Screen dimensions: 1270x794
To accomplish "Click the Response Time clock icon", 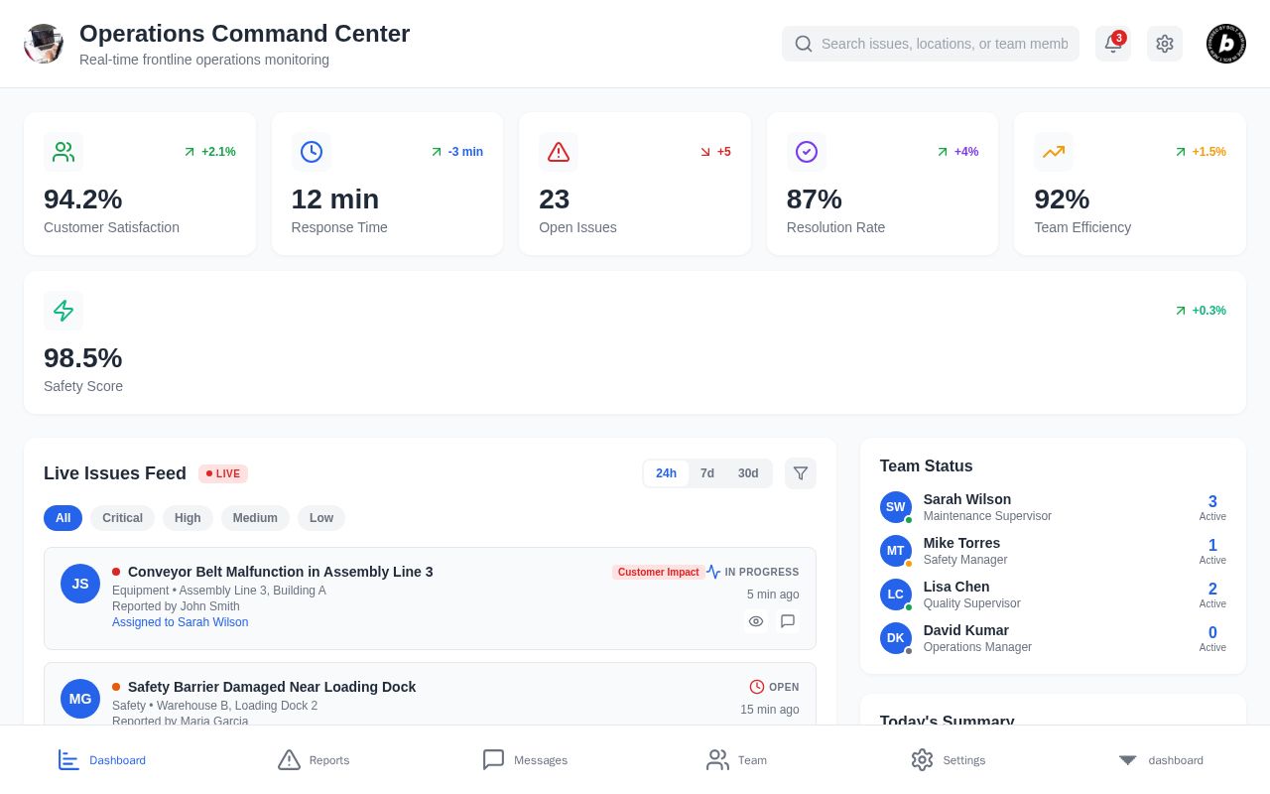I will (312, 152).
